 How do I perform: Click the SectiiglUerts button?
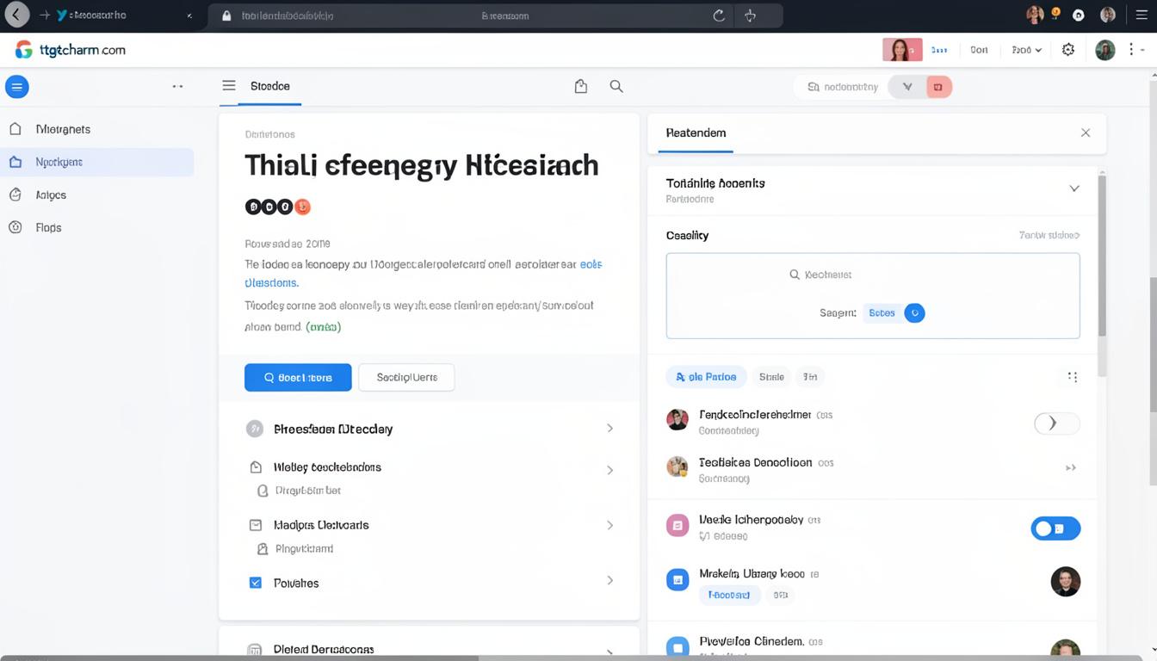[406, 378]
